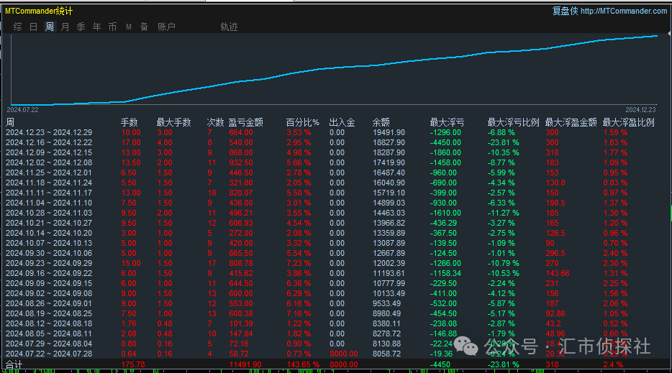Viewport: 672px width, 373px height.
Task: Sort by 最大浮亏比例 column header
Action: (x=513, y=122)
